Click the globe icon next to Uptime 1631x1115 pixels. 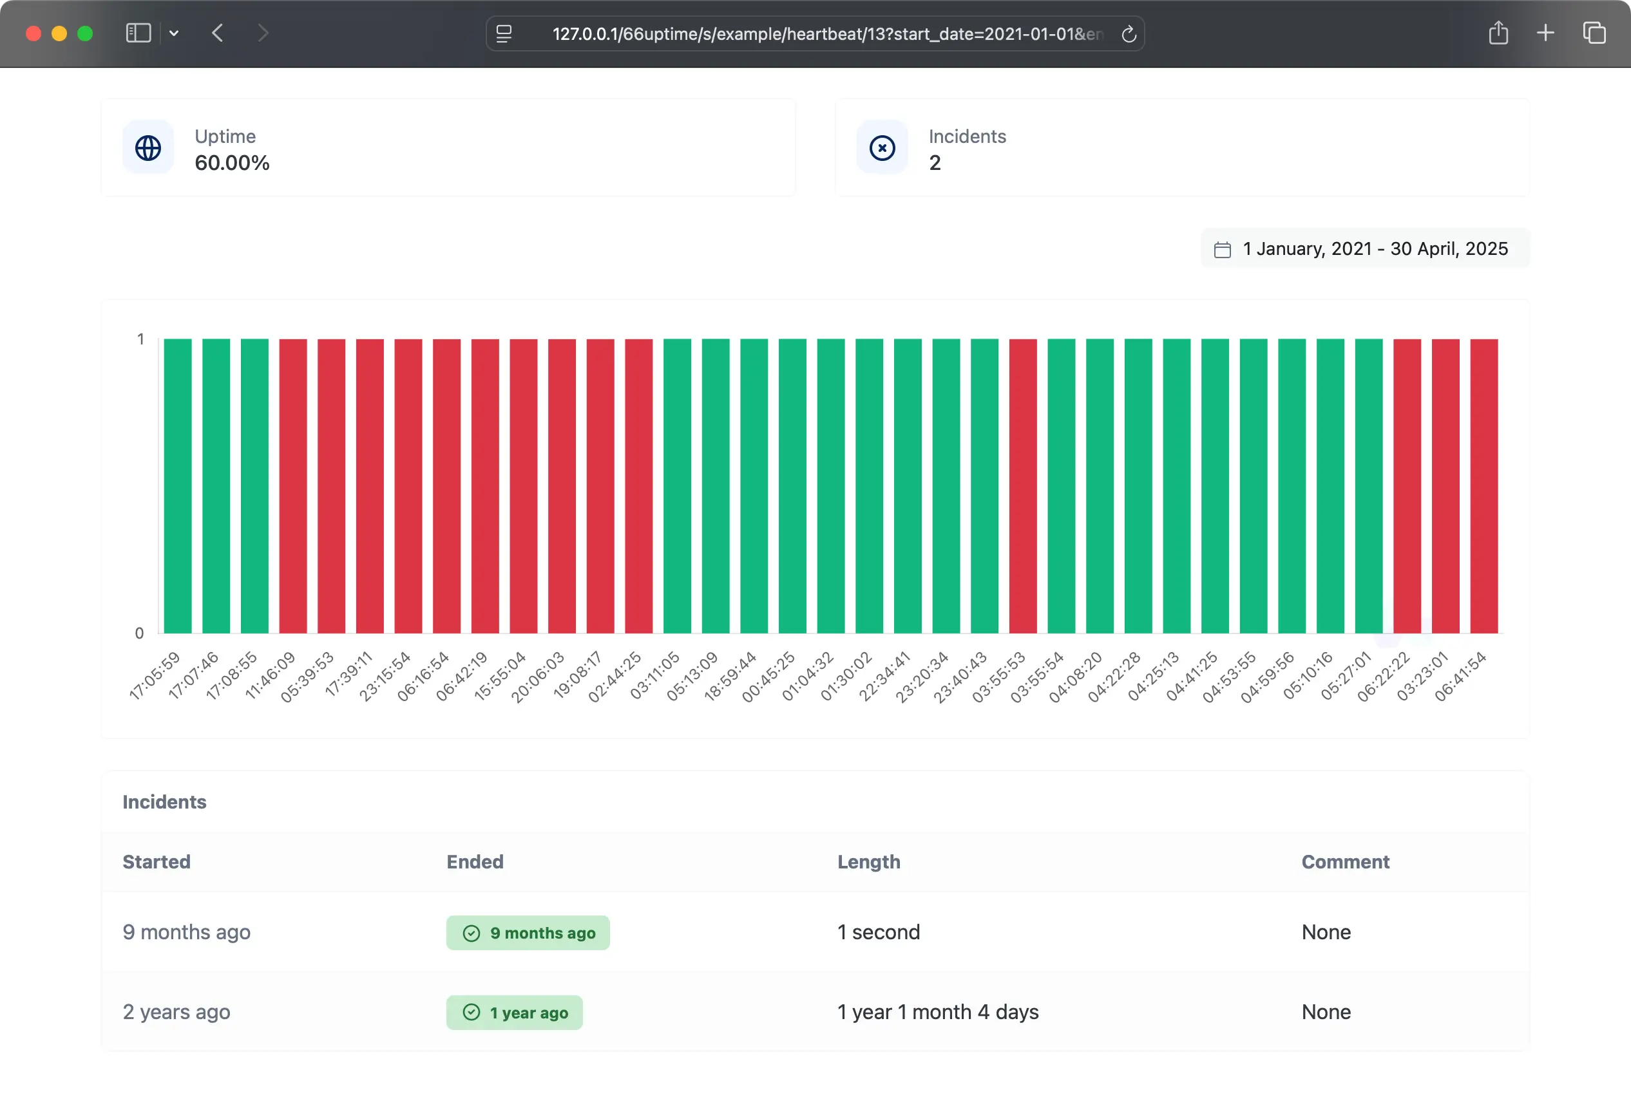148,148
